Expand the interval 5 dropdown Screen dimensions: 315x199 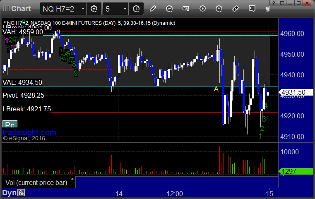coord(125,9)
